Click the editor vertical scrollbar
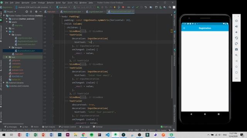 pyautogui.click(x=172, y=77)
